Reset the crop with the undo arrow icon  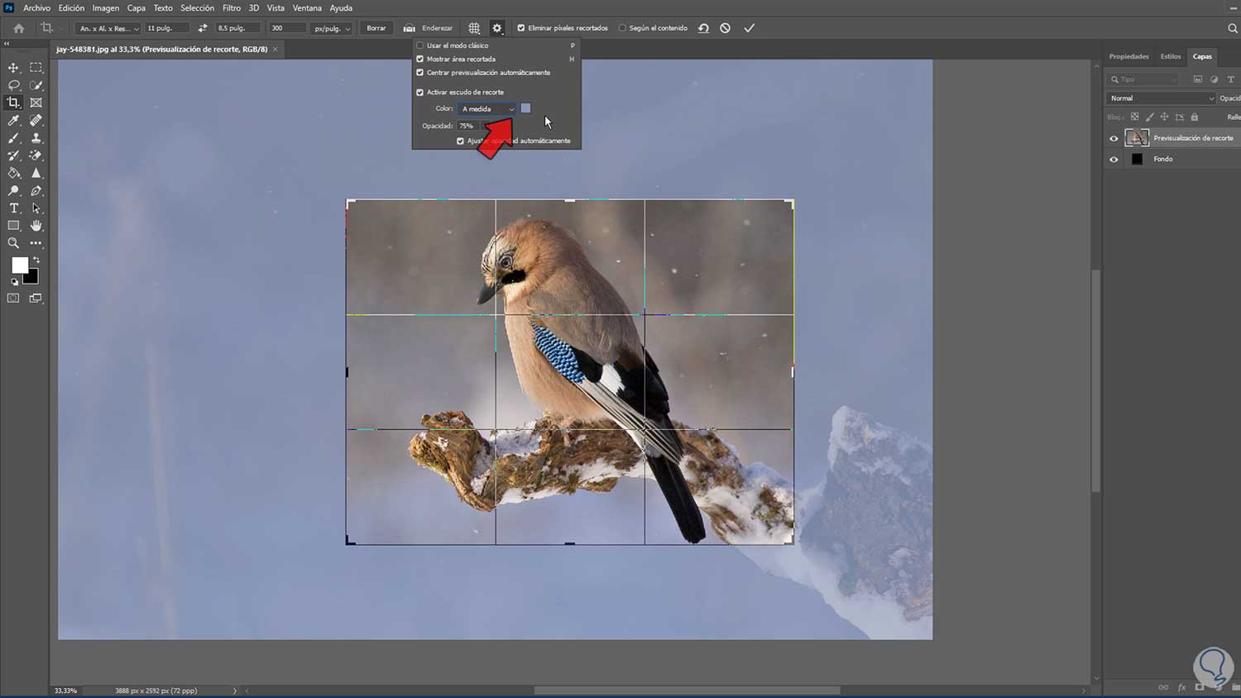coord(703,28)
